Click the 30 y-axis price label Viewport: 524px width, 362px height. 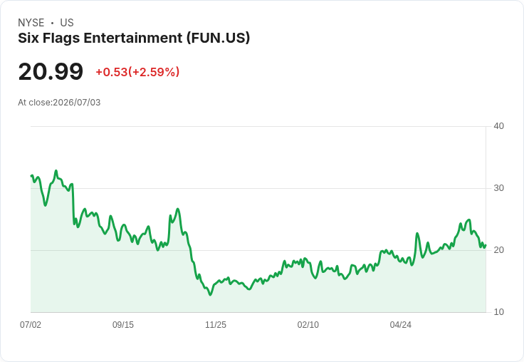point(498,188)
